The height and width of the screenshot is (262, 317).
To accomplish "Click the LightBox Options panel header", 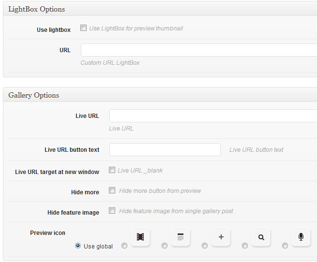I will [x=160, y=9].
